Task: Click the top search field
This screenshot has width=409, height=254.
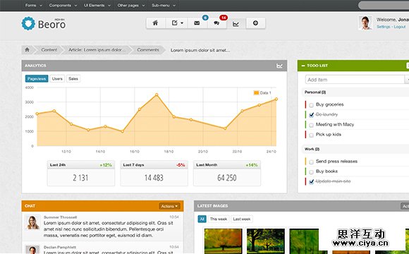Action: [x=384, y=5]
